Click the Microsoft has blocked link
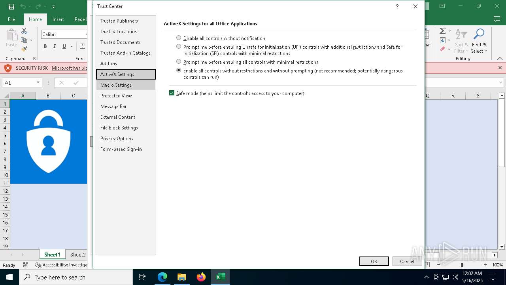This screenshot has height=285, width=506. click(x=69, y=68)
